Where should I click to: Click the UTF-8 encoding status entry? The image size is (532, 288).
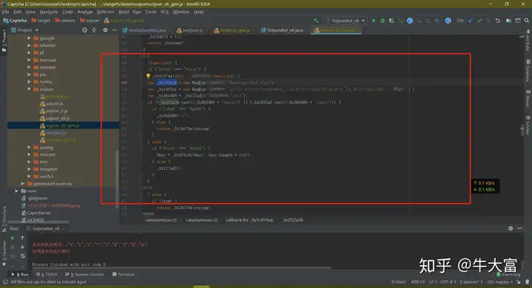click(x=448, y=282)
